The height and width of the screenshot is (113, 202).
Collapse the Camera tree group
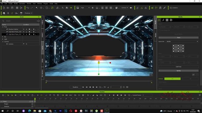click(3, 42)
